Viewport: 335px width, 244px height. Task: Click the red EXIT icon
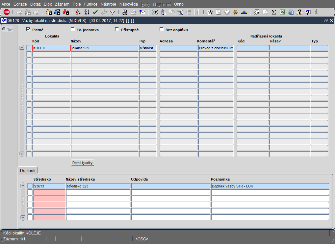click(x=7, y=12)
